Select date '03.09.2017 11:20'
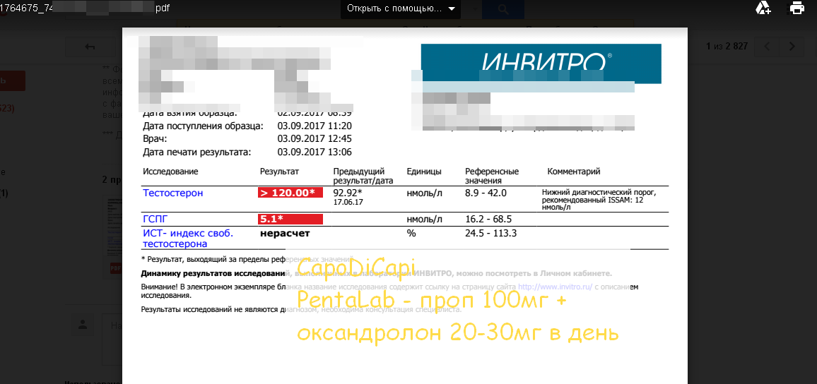This screenshot has width=817, height=384. click(x=315, y=126)
